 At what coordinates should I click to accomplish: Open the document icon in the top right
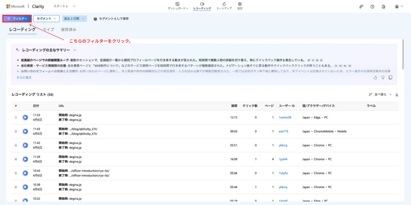coord(384,6)
